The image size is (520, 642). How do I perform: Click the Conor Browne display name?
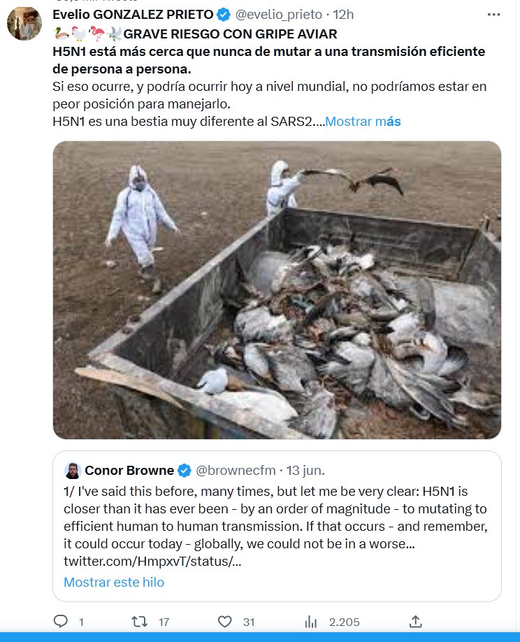(x=129, y=469)
